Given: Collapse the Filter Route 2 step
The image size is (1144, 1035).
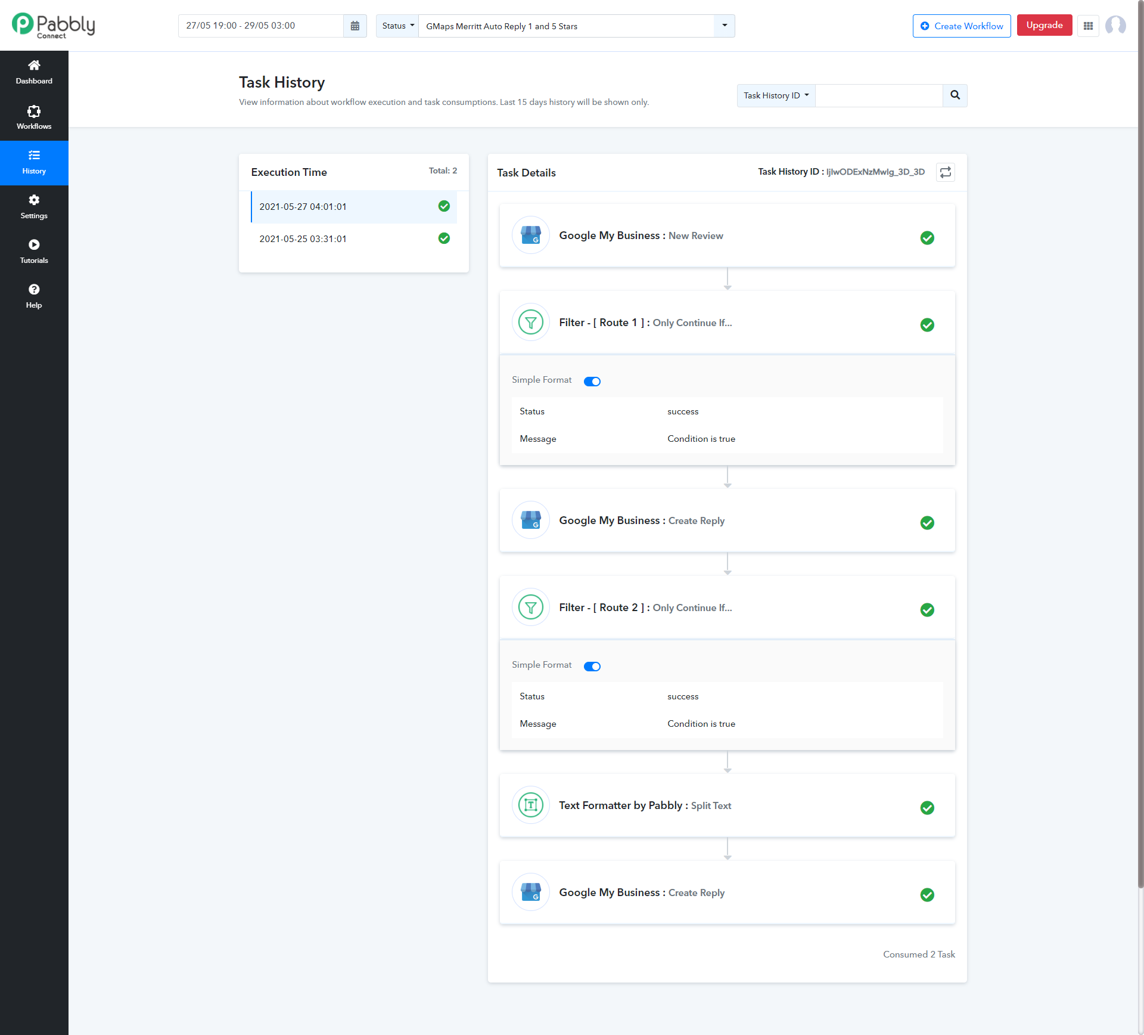Looking at the screenshot, I should (727, 608).
